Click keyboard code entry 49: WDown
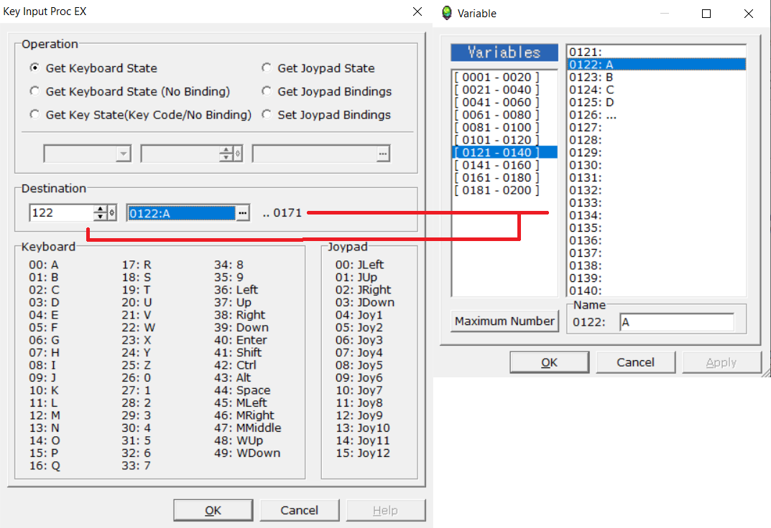The height and width of the screenshot is (528, 771). [x=247, y=453]
